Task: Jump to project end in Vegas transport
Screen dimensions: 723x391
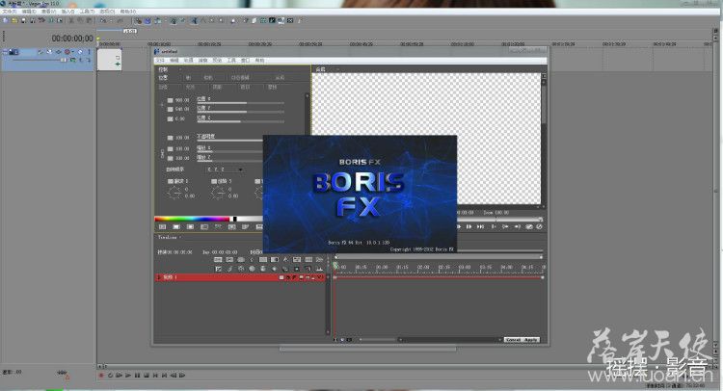Action: click(164, 376)
